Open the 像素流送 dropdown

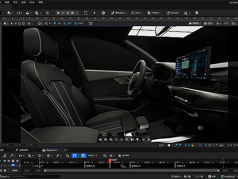pos(119,13)
